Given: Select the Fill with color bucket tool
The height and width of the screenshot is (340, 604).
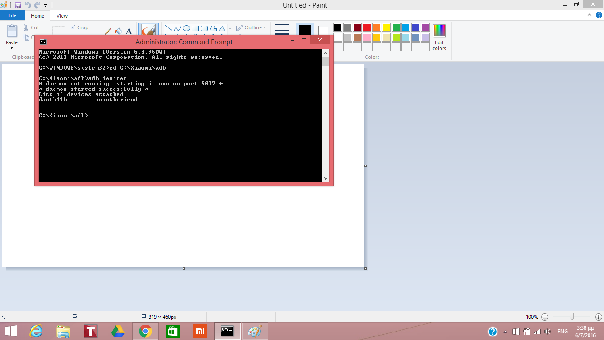Looking at the screenshot, I should point(119,31).
